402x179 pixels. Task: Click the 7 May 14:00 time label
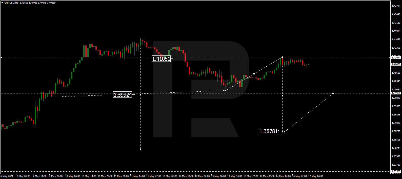coord(39,176)
